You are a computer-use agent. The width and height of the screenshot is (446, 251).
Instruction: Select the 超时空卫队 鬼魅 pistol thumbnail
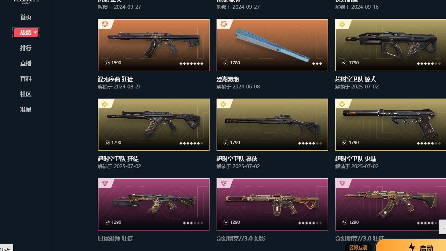pos(390,125)
